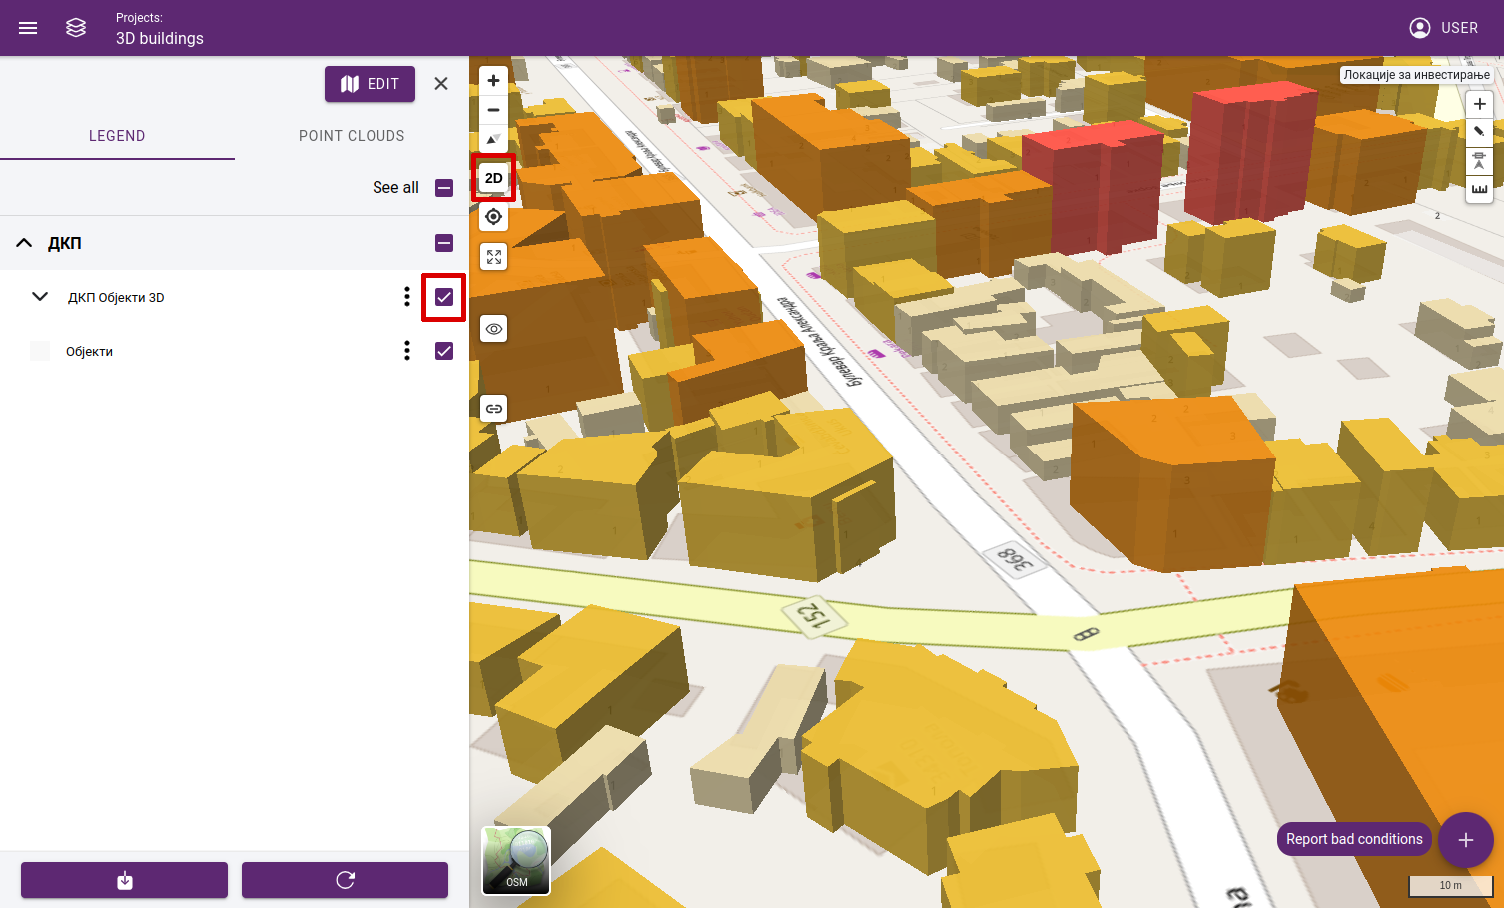Uncheck the Објекти layer checkbox

click(444, 351)
